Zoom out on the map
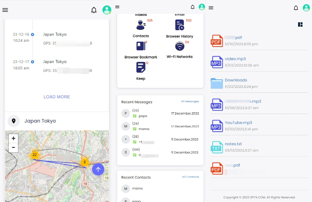This screenshot has width=312, height=202. pos(13,147)
